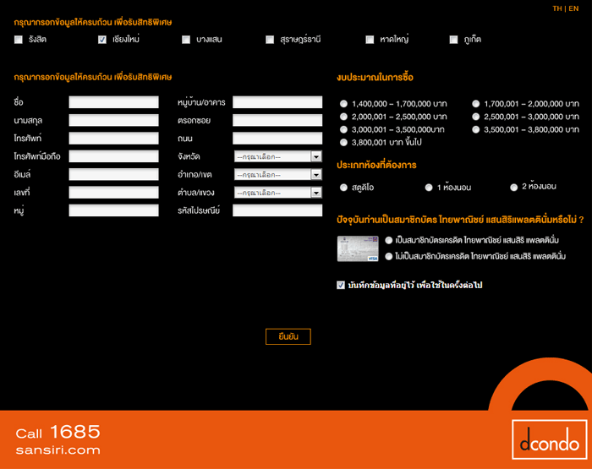Open the จังหวัด dropdown

[x=277, y=156]
